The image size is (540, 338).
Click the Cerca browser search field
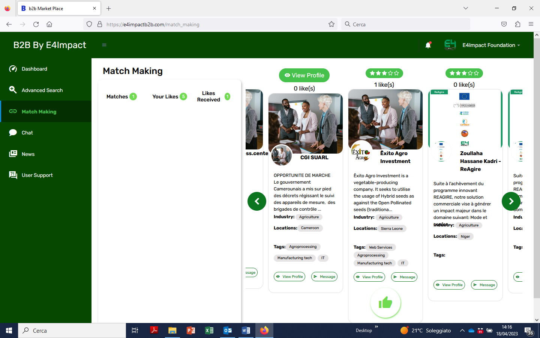[406, 24]
